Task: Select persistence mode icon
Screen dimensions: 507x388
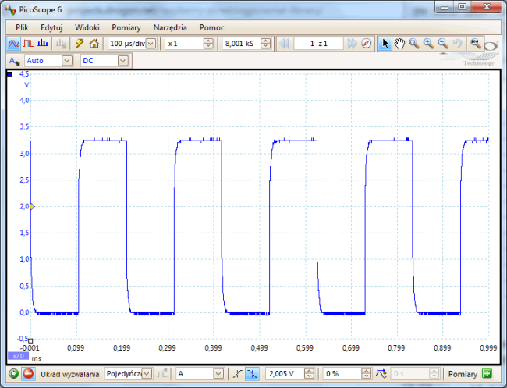Action: [x=27, y=44]
